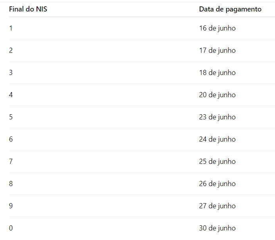The height and width of the screenshot is (240, 275).
Task: Select NIS ending 6 cell
Action: pos(11,139)
